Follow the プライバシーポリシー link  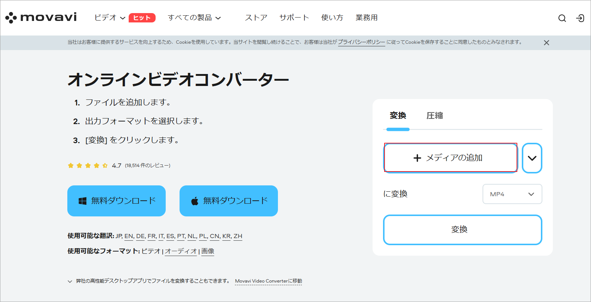pyautogui.click(x=361, y=42)
